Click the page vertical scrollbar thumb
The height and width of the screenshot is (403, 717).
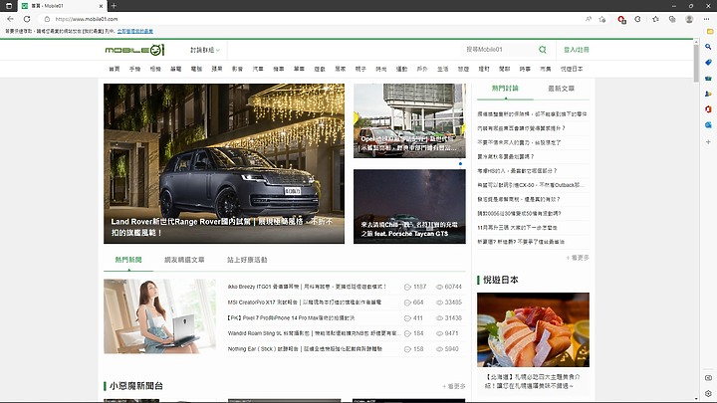(696, 63)
